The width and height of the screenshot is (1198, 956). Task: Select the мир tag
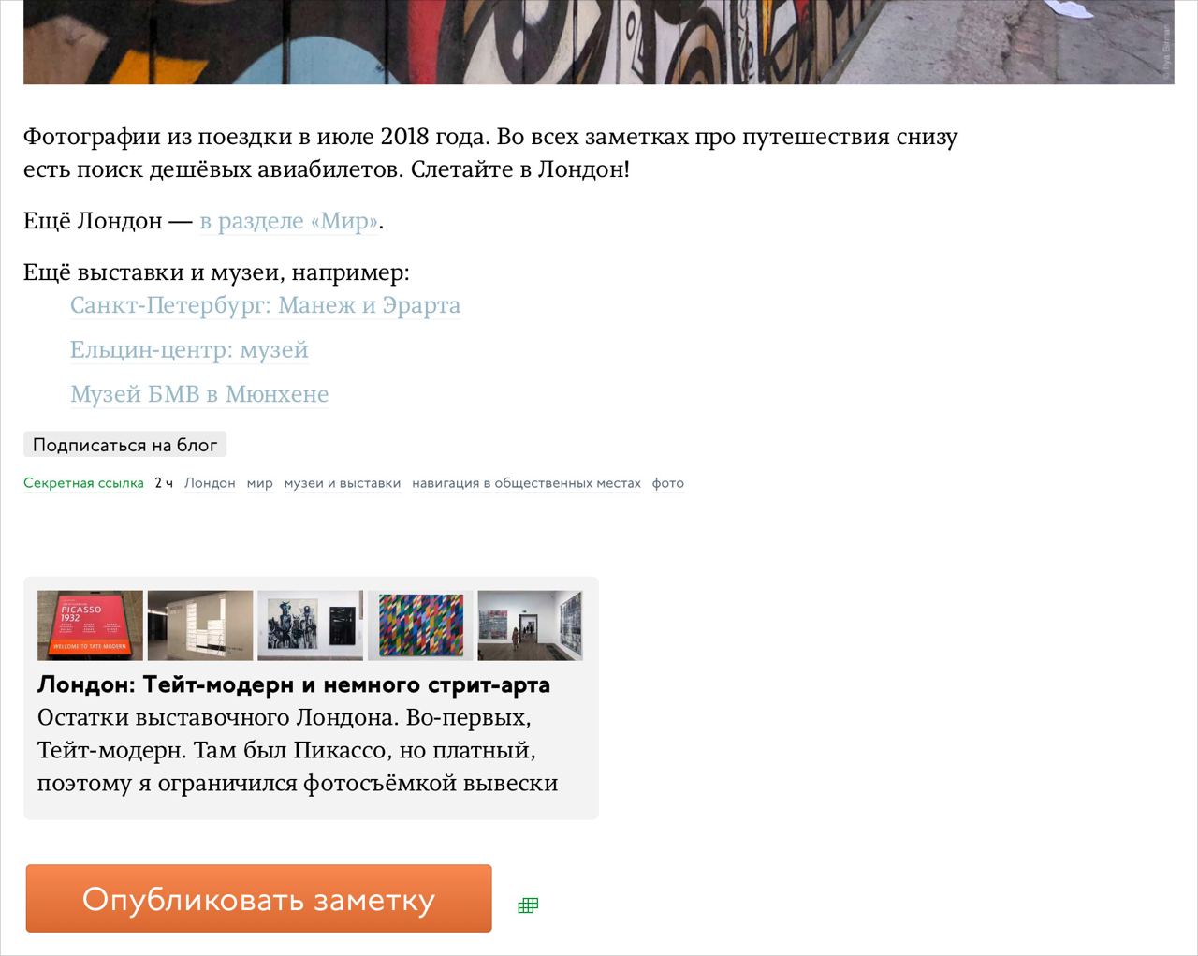coord(260,483)
